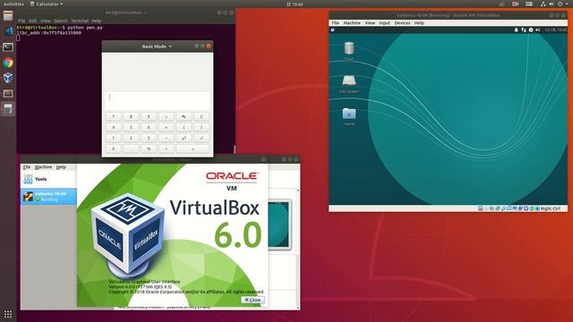
Task: Open the Calculator app menu in top bar
Action: click(47, 4)
